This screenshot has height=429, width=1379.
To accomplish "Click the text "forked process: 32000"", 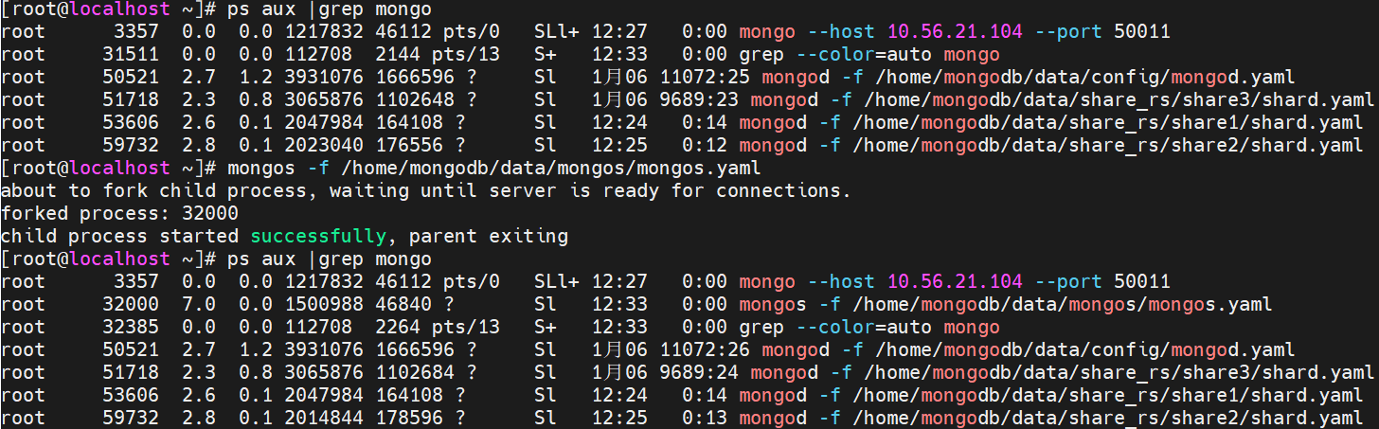I will [x=120, y=213].
